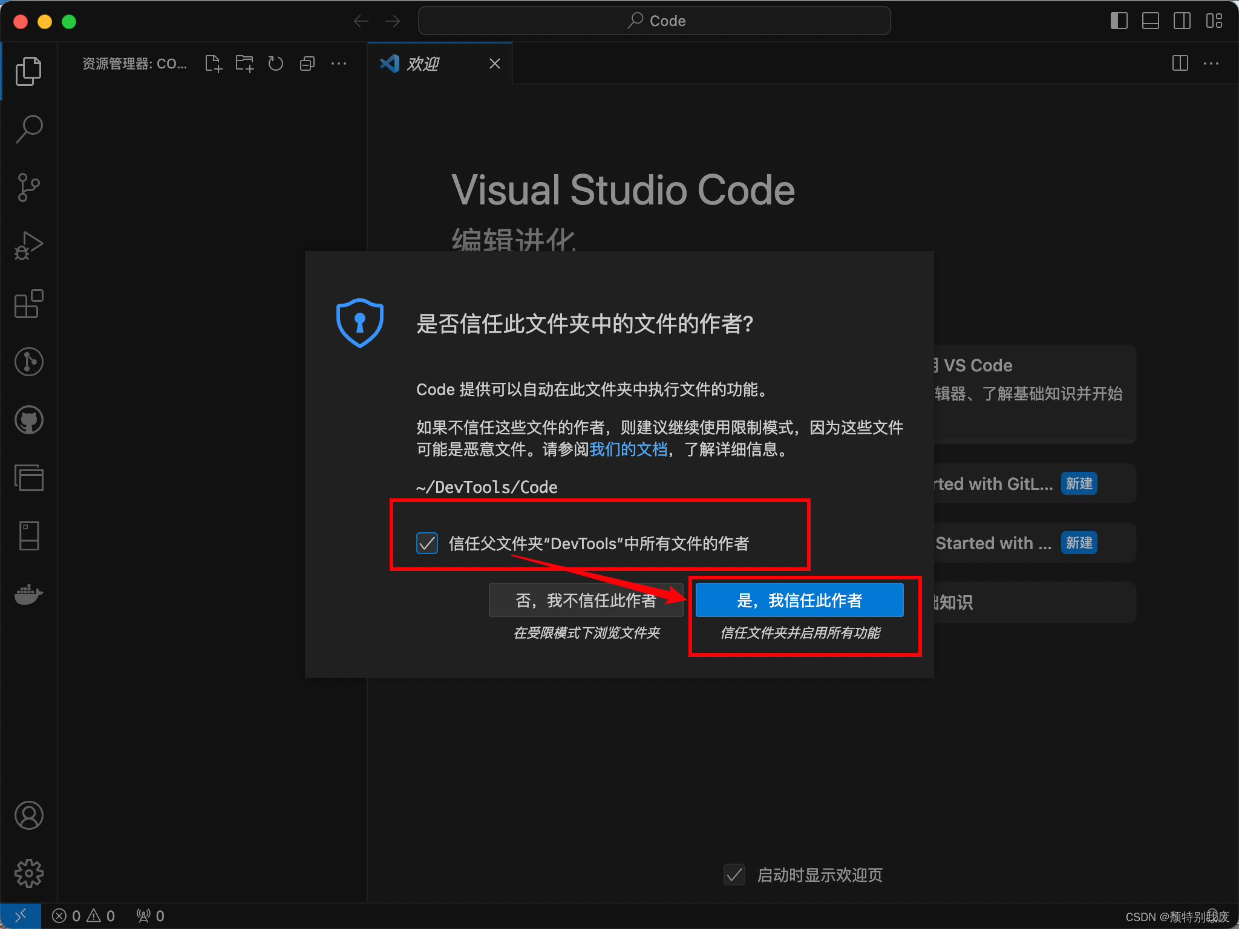The height and width of the screenshot is (929, 1239).
Task: Open explorer header more actions ellipsis
Action: point(339,64)
